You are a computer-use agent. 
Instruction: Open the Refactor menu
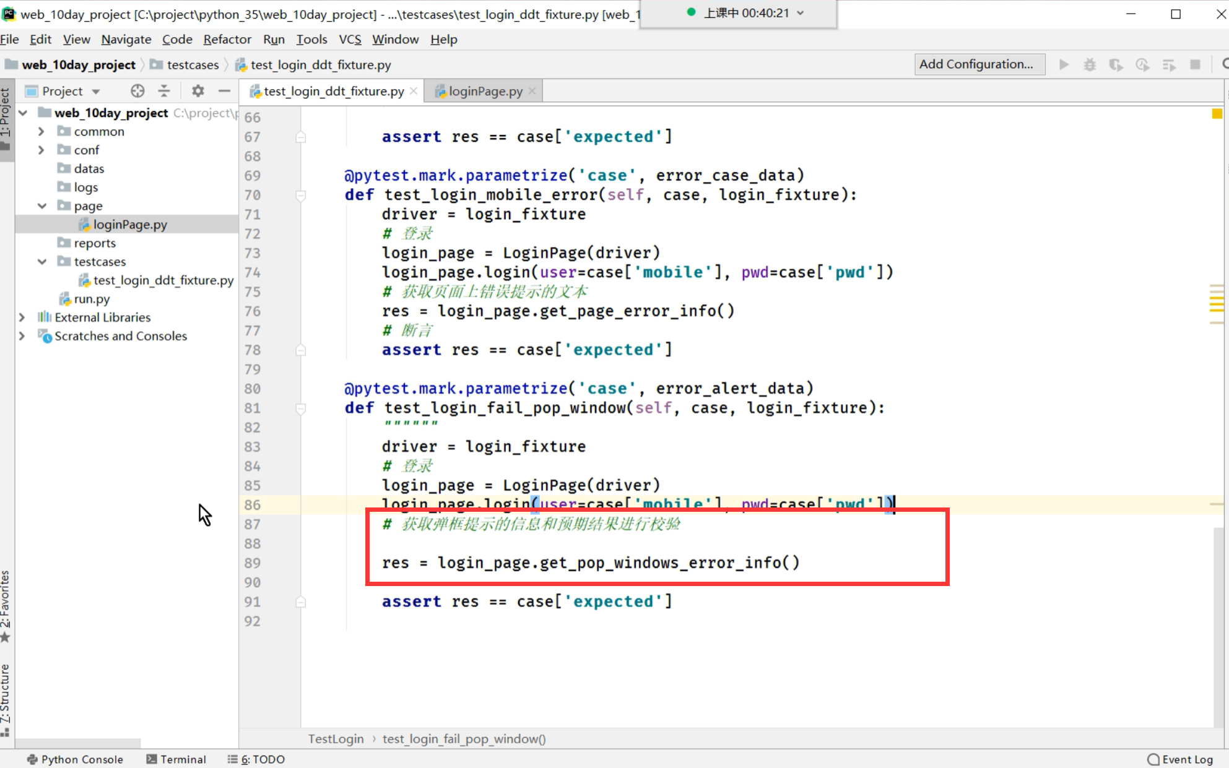[227, 40]
